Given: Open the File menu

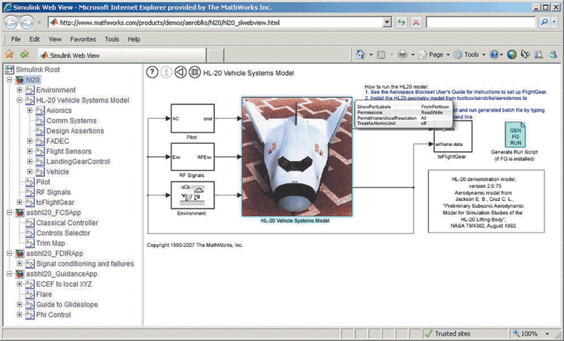Looking at the screenshot, I should pyautogui.click(x=16, y=39).
